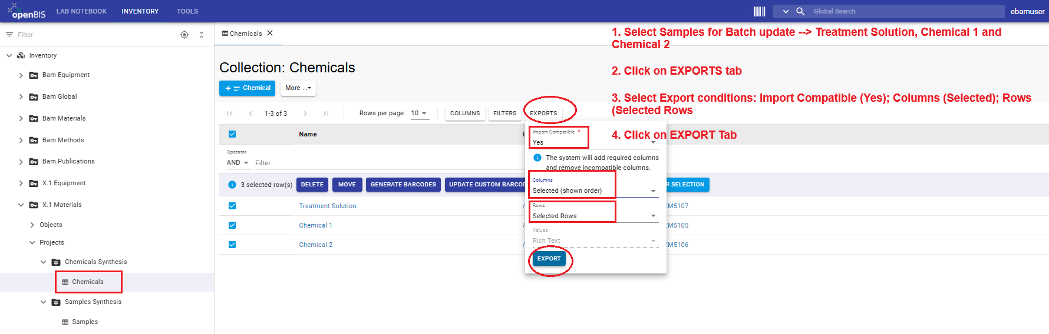Click the sidebar filter lines icon

click(9, 35)
